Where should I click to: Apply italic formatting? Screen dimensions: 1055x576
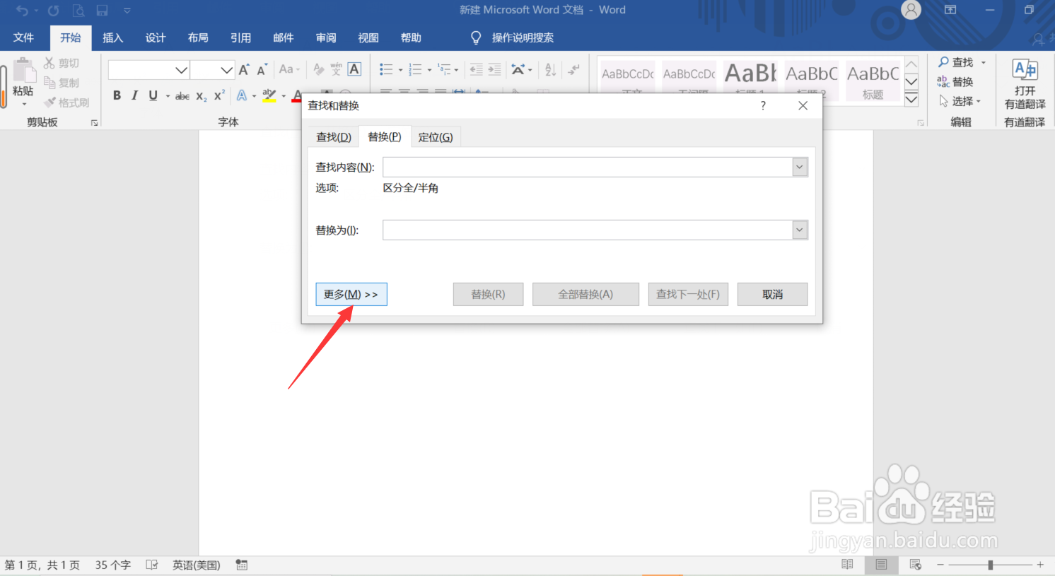pos(134,95)
